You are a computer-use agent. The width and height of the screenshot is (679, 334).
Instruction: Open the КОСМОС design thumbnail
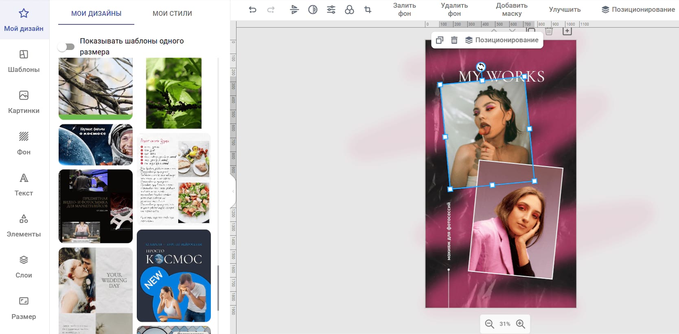point(174,275)
